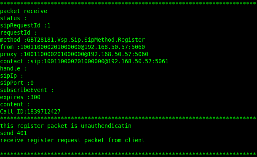Viewport: 257px width, 157px height.
Task: Click the 'requestId :' line
Action: point(19,32)
